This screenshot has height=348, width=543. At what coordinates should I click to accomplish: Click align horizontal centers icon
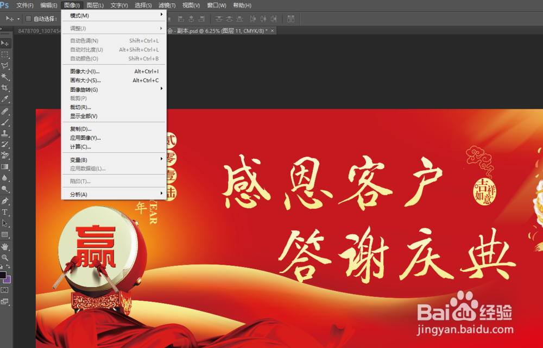coord(191,18)
